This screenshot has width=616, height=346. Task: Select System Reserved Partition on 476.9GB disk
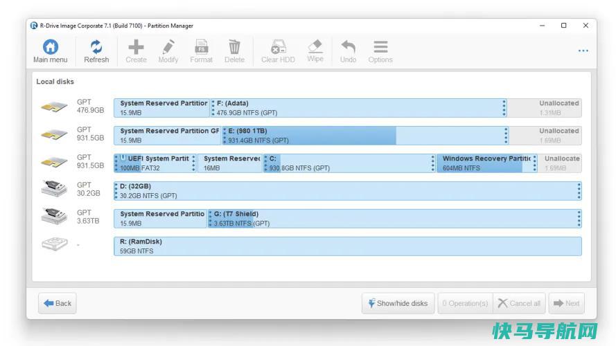coord(162,108)
